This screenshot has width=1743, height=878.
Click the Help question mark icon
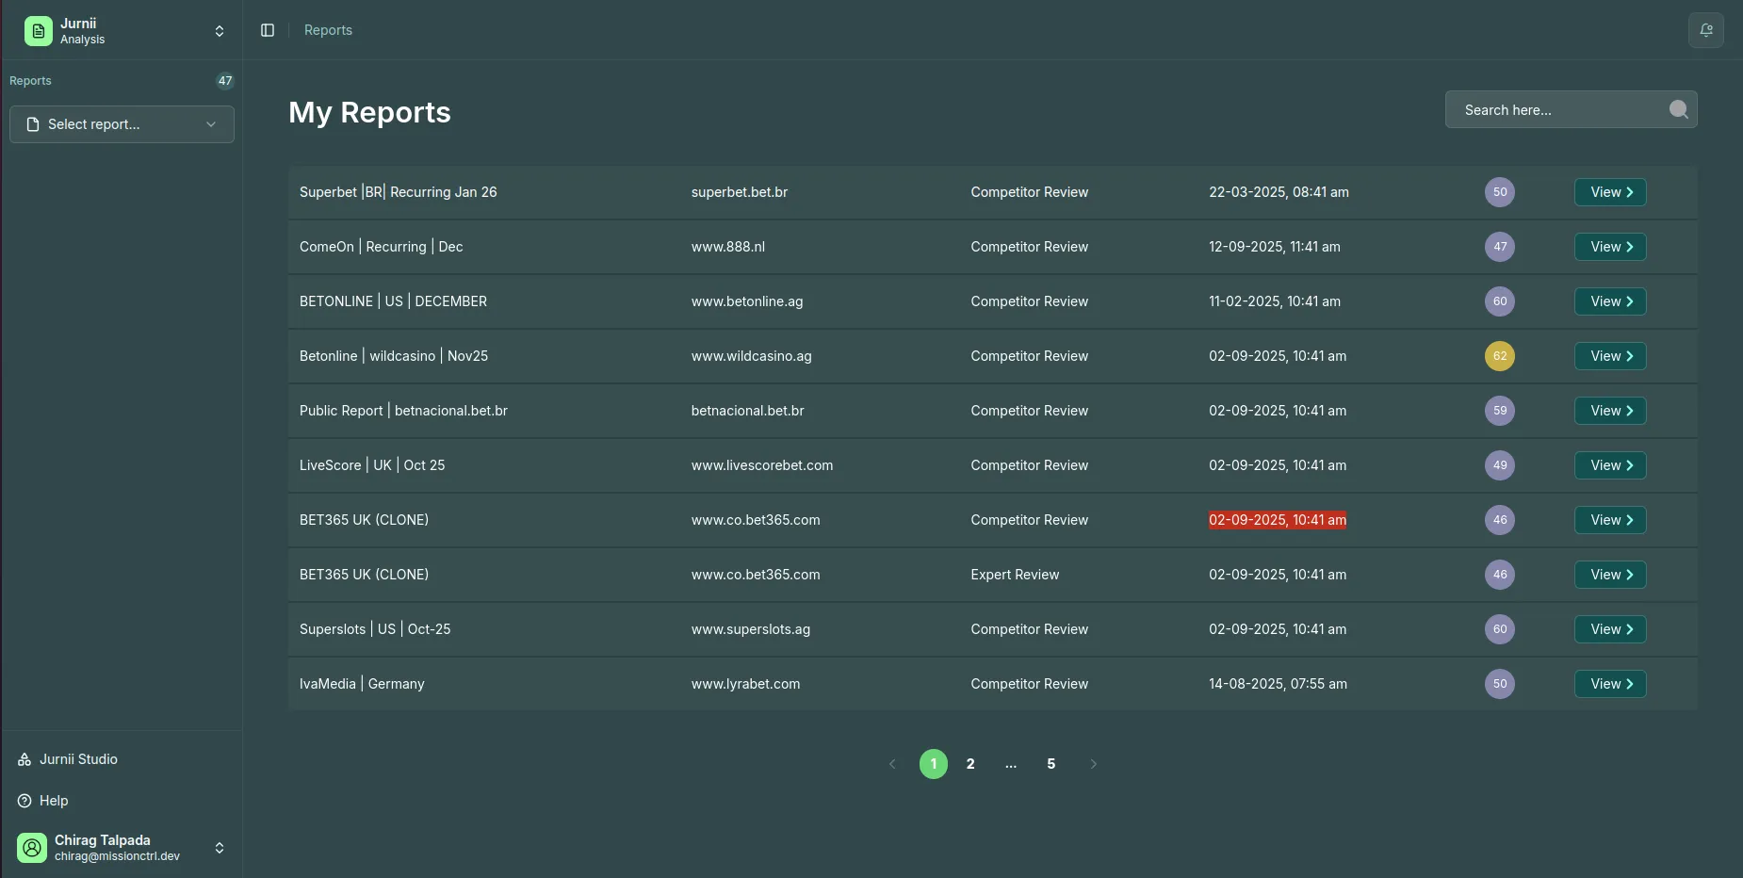(23, 801)
